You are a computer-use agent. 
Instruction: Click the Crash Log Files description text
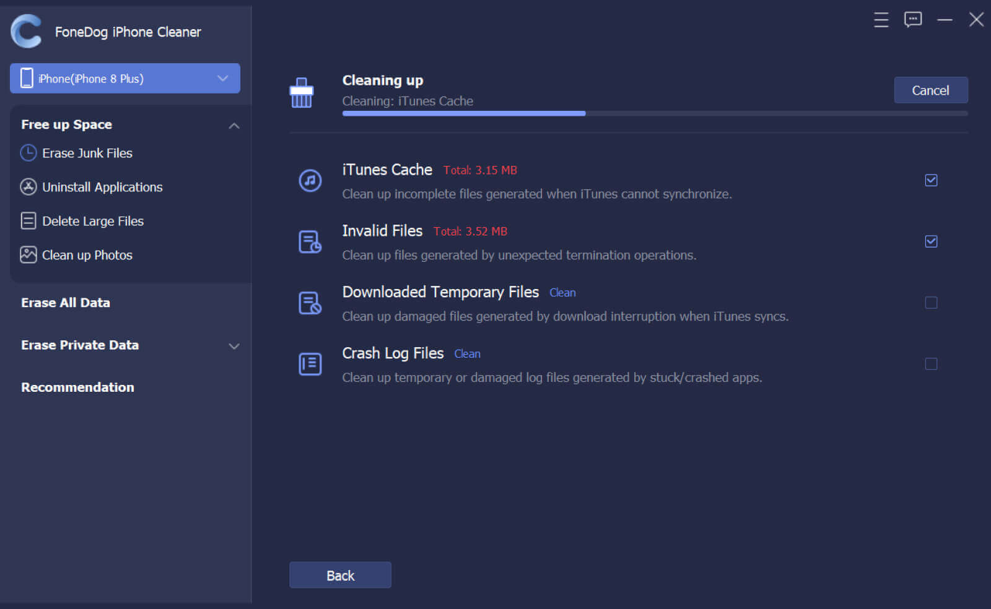click(552, 378)
